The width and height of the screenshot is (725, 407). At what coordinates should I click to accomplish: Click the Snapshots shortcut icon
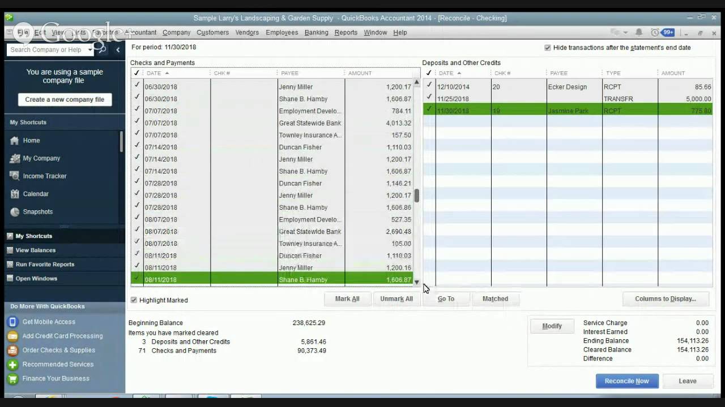click(15, 212)
